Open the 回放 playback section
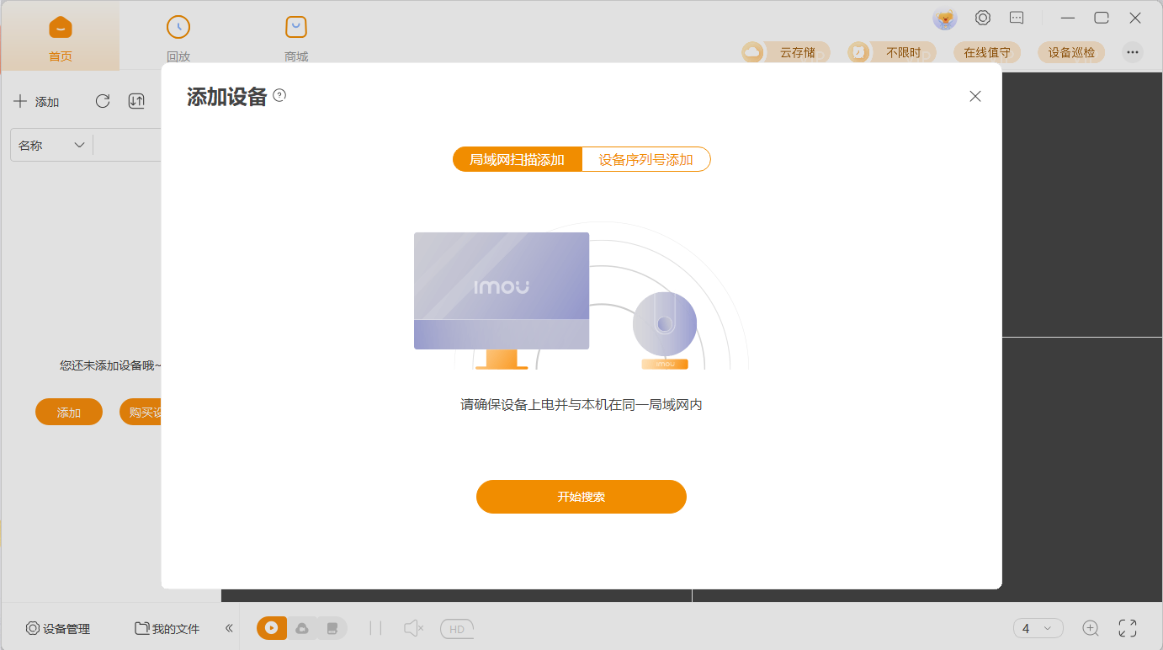This screenshot has height=650, width=1163. 178,35
